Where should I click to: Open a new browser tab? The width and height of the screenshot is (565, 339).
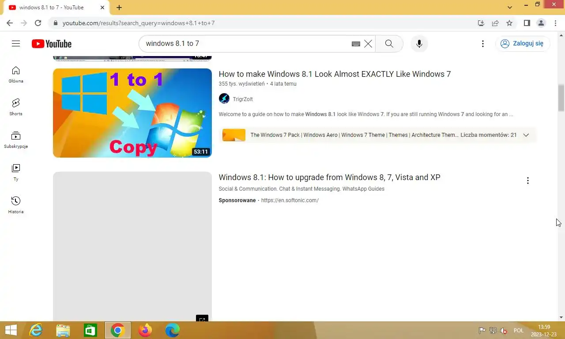coord(119,8)
